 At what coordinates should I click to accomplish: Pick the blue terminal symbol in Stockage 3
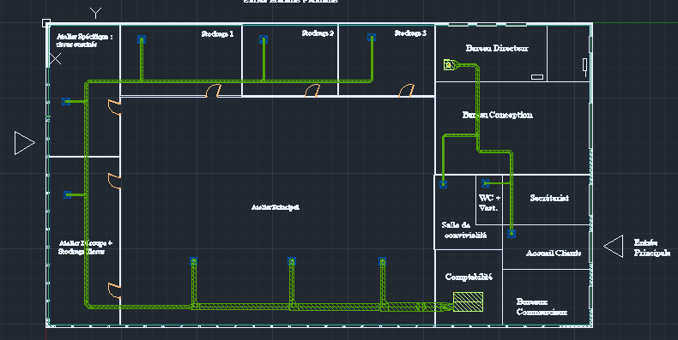(371, 37)
